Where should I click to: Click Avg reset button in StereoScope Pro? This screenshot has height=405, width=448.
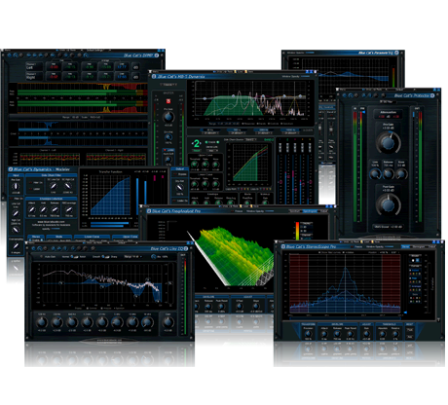click(x=410, y=337)
